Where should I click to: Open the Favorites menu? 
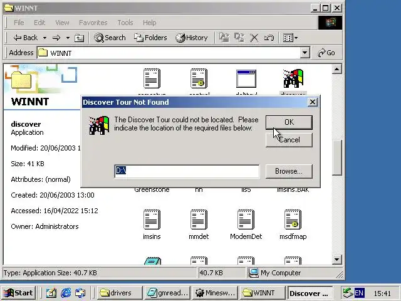93,23
